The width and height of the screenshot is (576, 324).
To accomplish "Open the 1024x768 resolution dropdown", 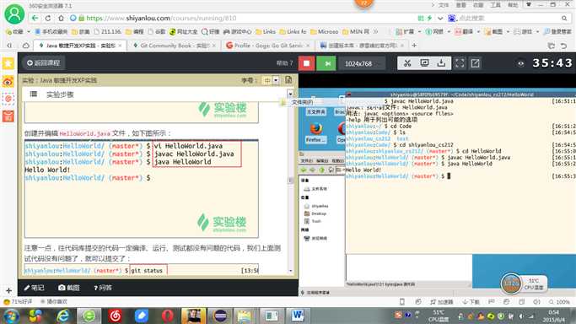I will pyautogui.click(x=362, y=63).
